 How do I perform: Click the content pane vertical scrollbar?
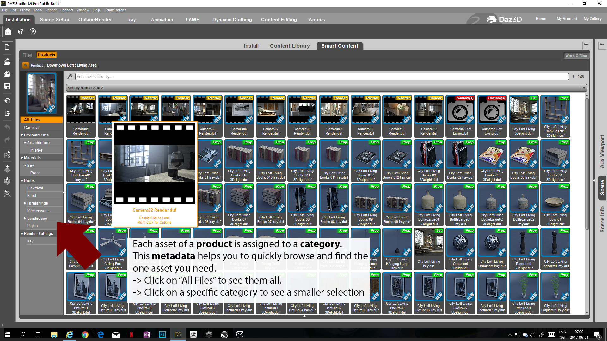[x=587, y=164]
